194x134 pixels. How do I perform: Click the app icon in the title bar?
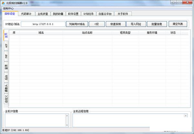click(x=3, y=3)
